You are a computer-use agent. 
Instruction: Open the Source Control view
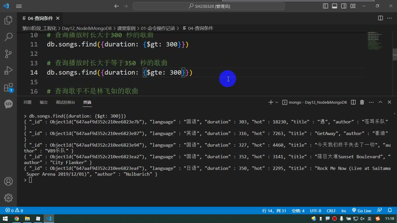[8, 54]
